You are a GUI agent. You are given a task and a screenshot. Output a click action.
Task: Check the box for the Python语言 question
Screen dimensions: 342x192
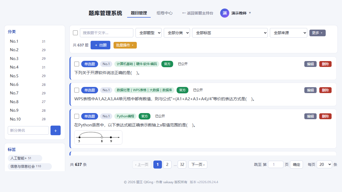pyautogui.click(x=77, y=116)
